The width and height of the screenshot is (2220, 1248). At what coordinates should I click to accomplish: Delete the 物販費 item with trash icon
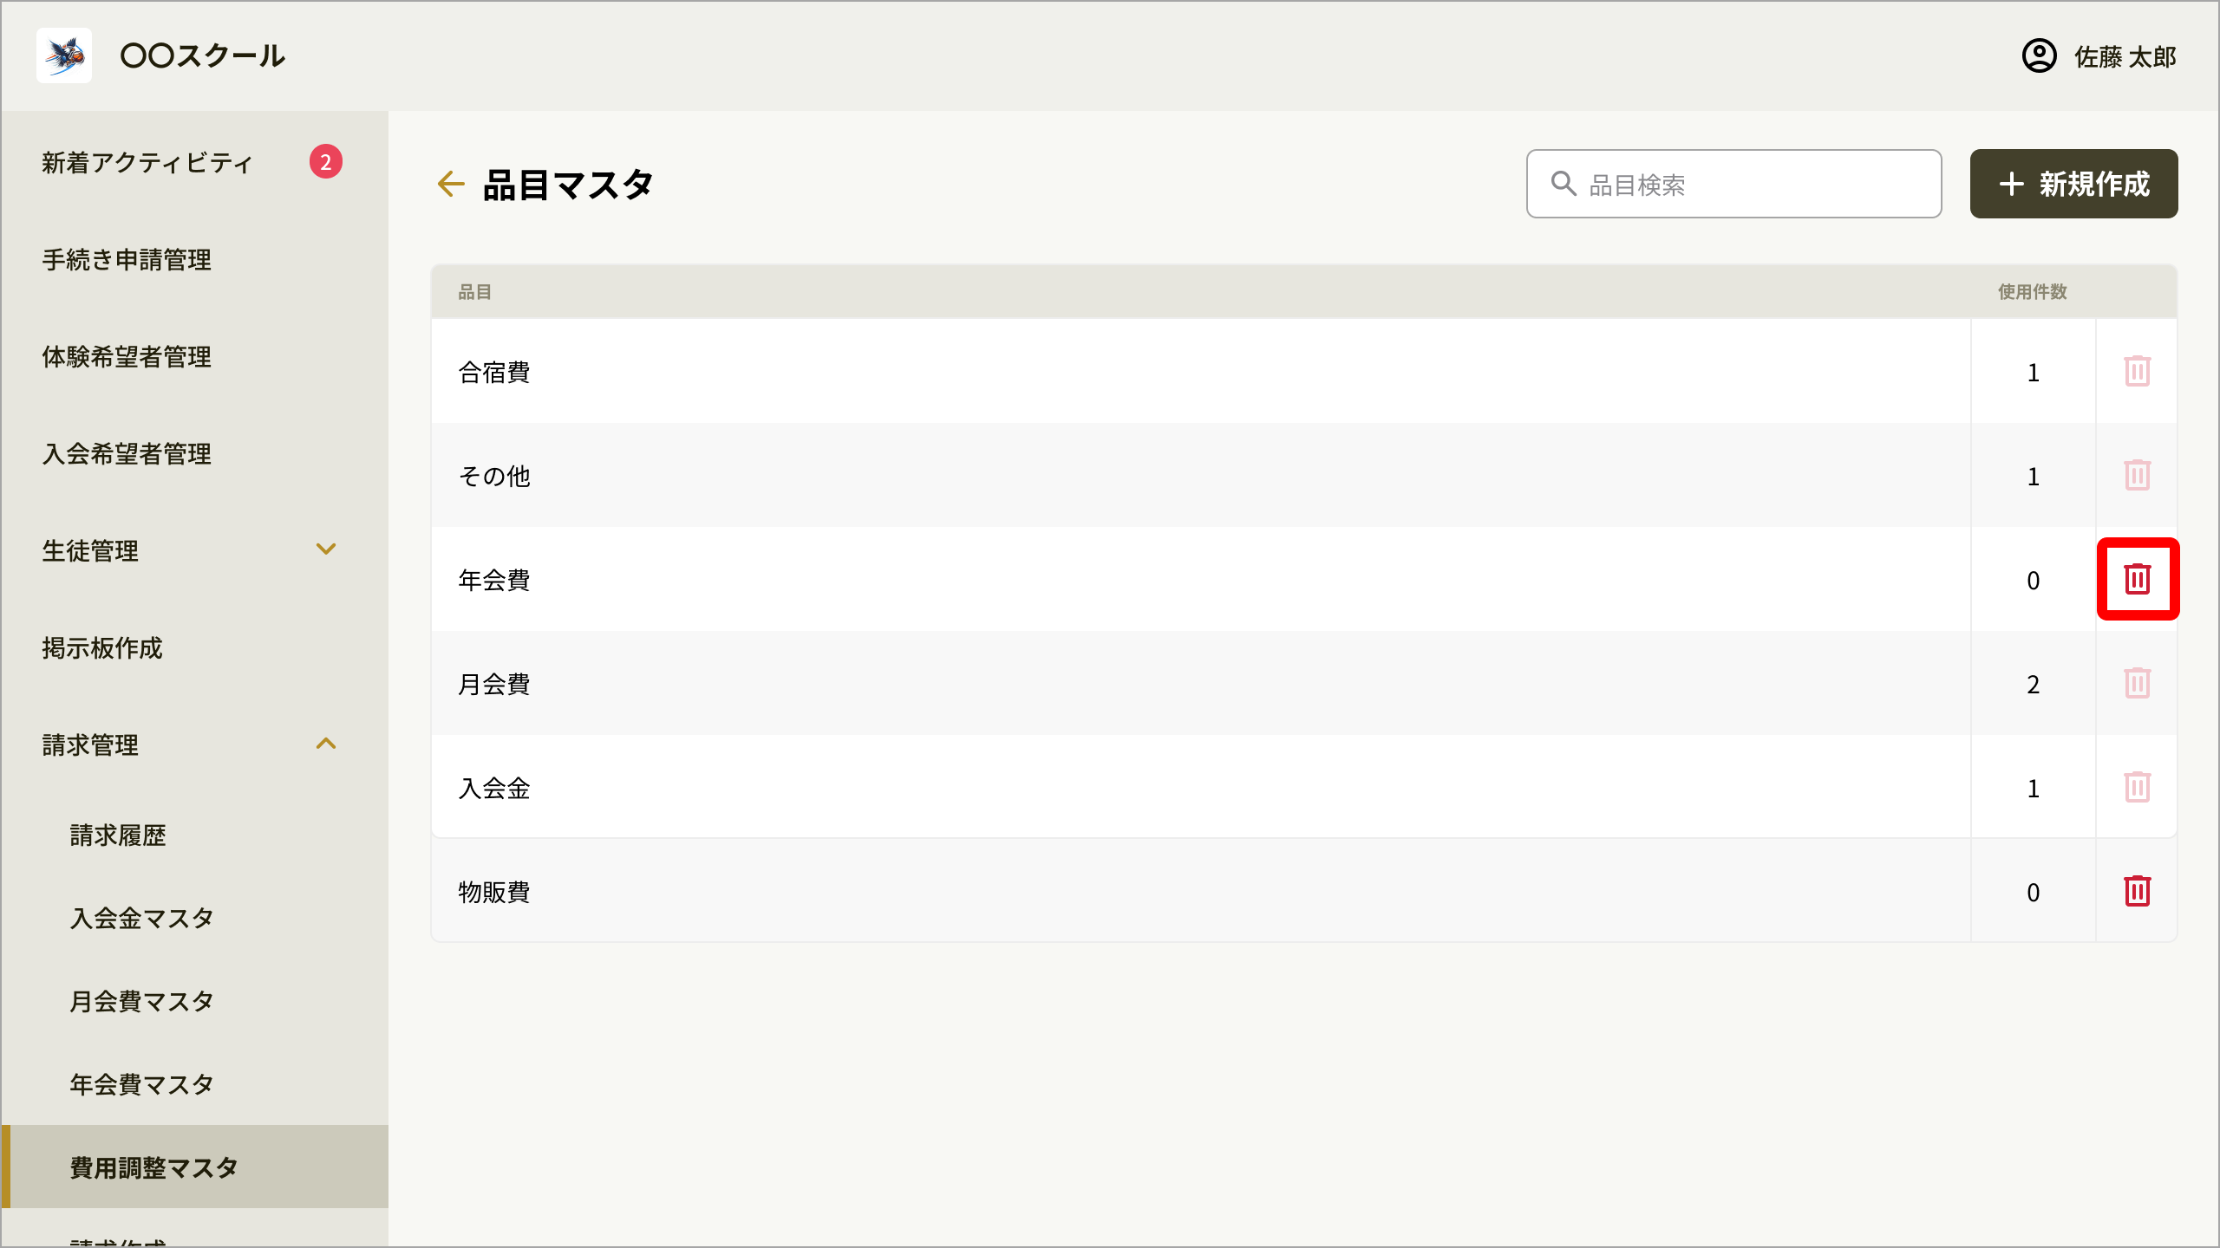point(2137,891)
